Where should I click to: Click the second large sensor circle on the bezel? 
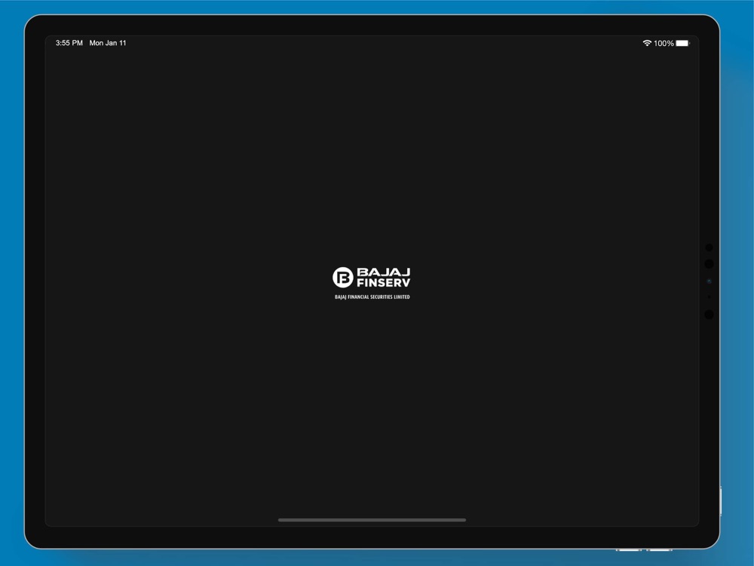click(x=709, y=263)
